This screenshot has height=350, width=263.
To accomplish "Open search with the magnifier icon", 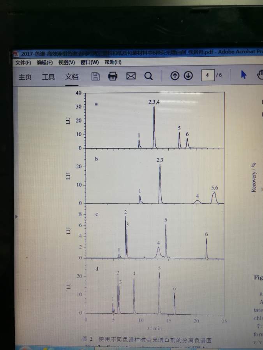I will coord(148,76).
